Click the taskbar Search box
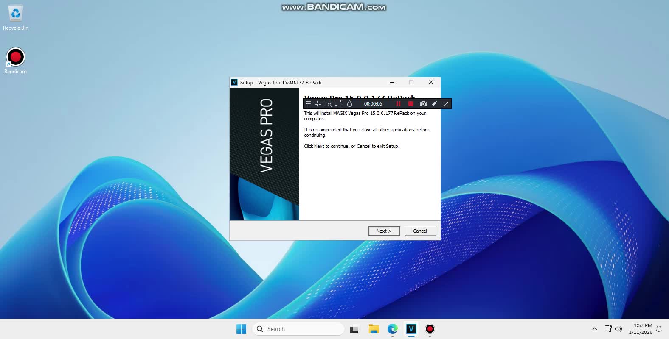Image resolution: width=669 pixels, height=339 pixels. tap(298, 329)
